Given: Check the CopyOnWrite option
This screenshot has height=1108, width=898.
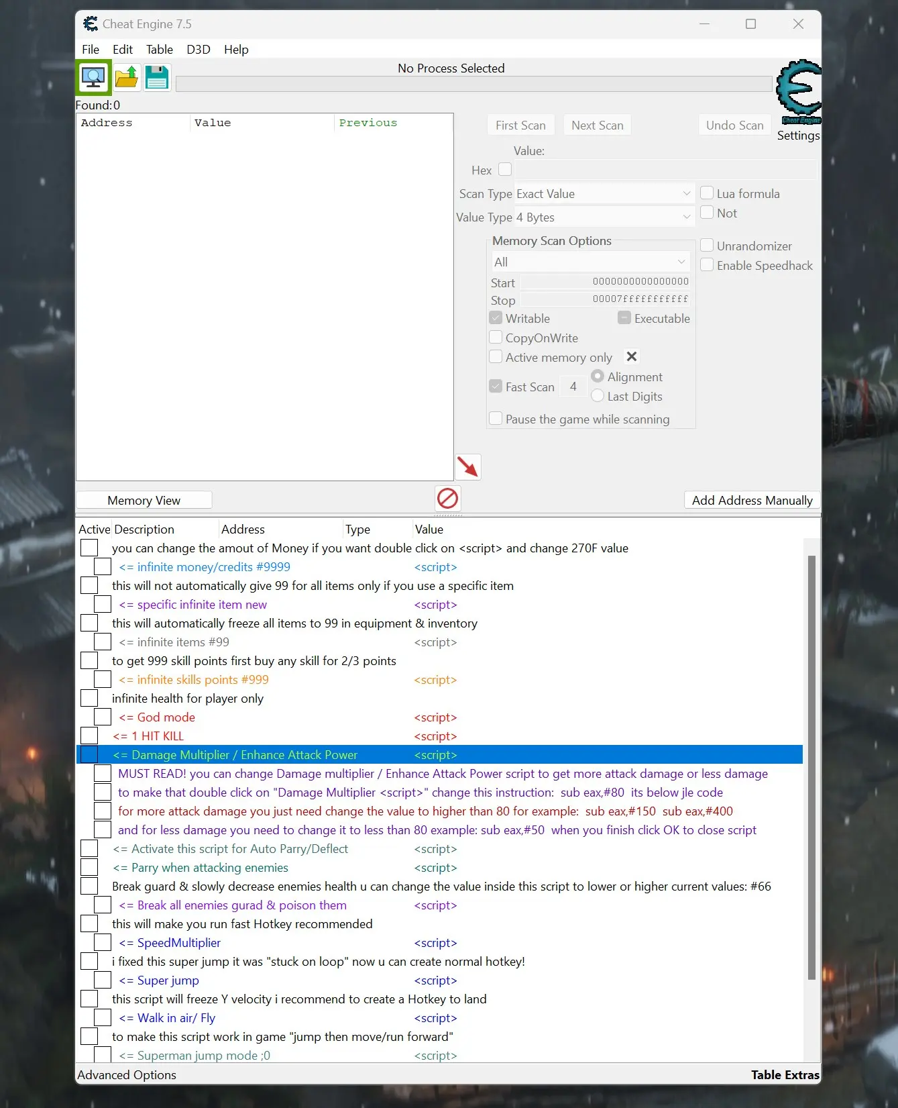Looking at the screenshot, I should [496, 338].
